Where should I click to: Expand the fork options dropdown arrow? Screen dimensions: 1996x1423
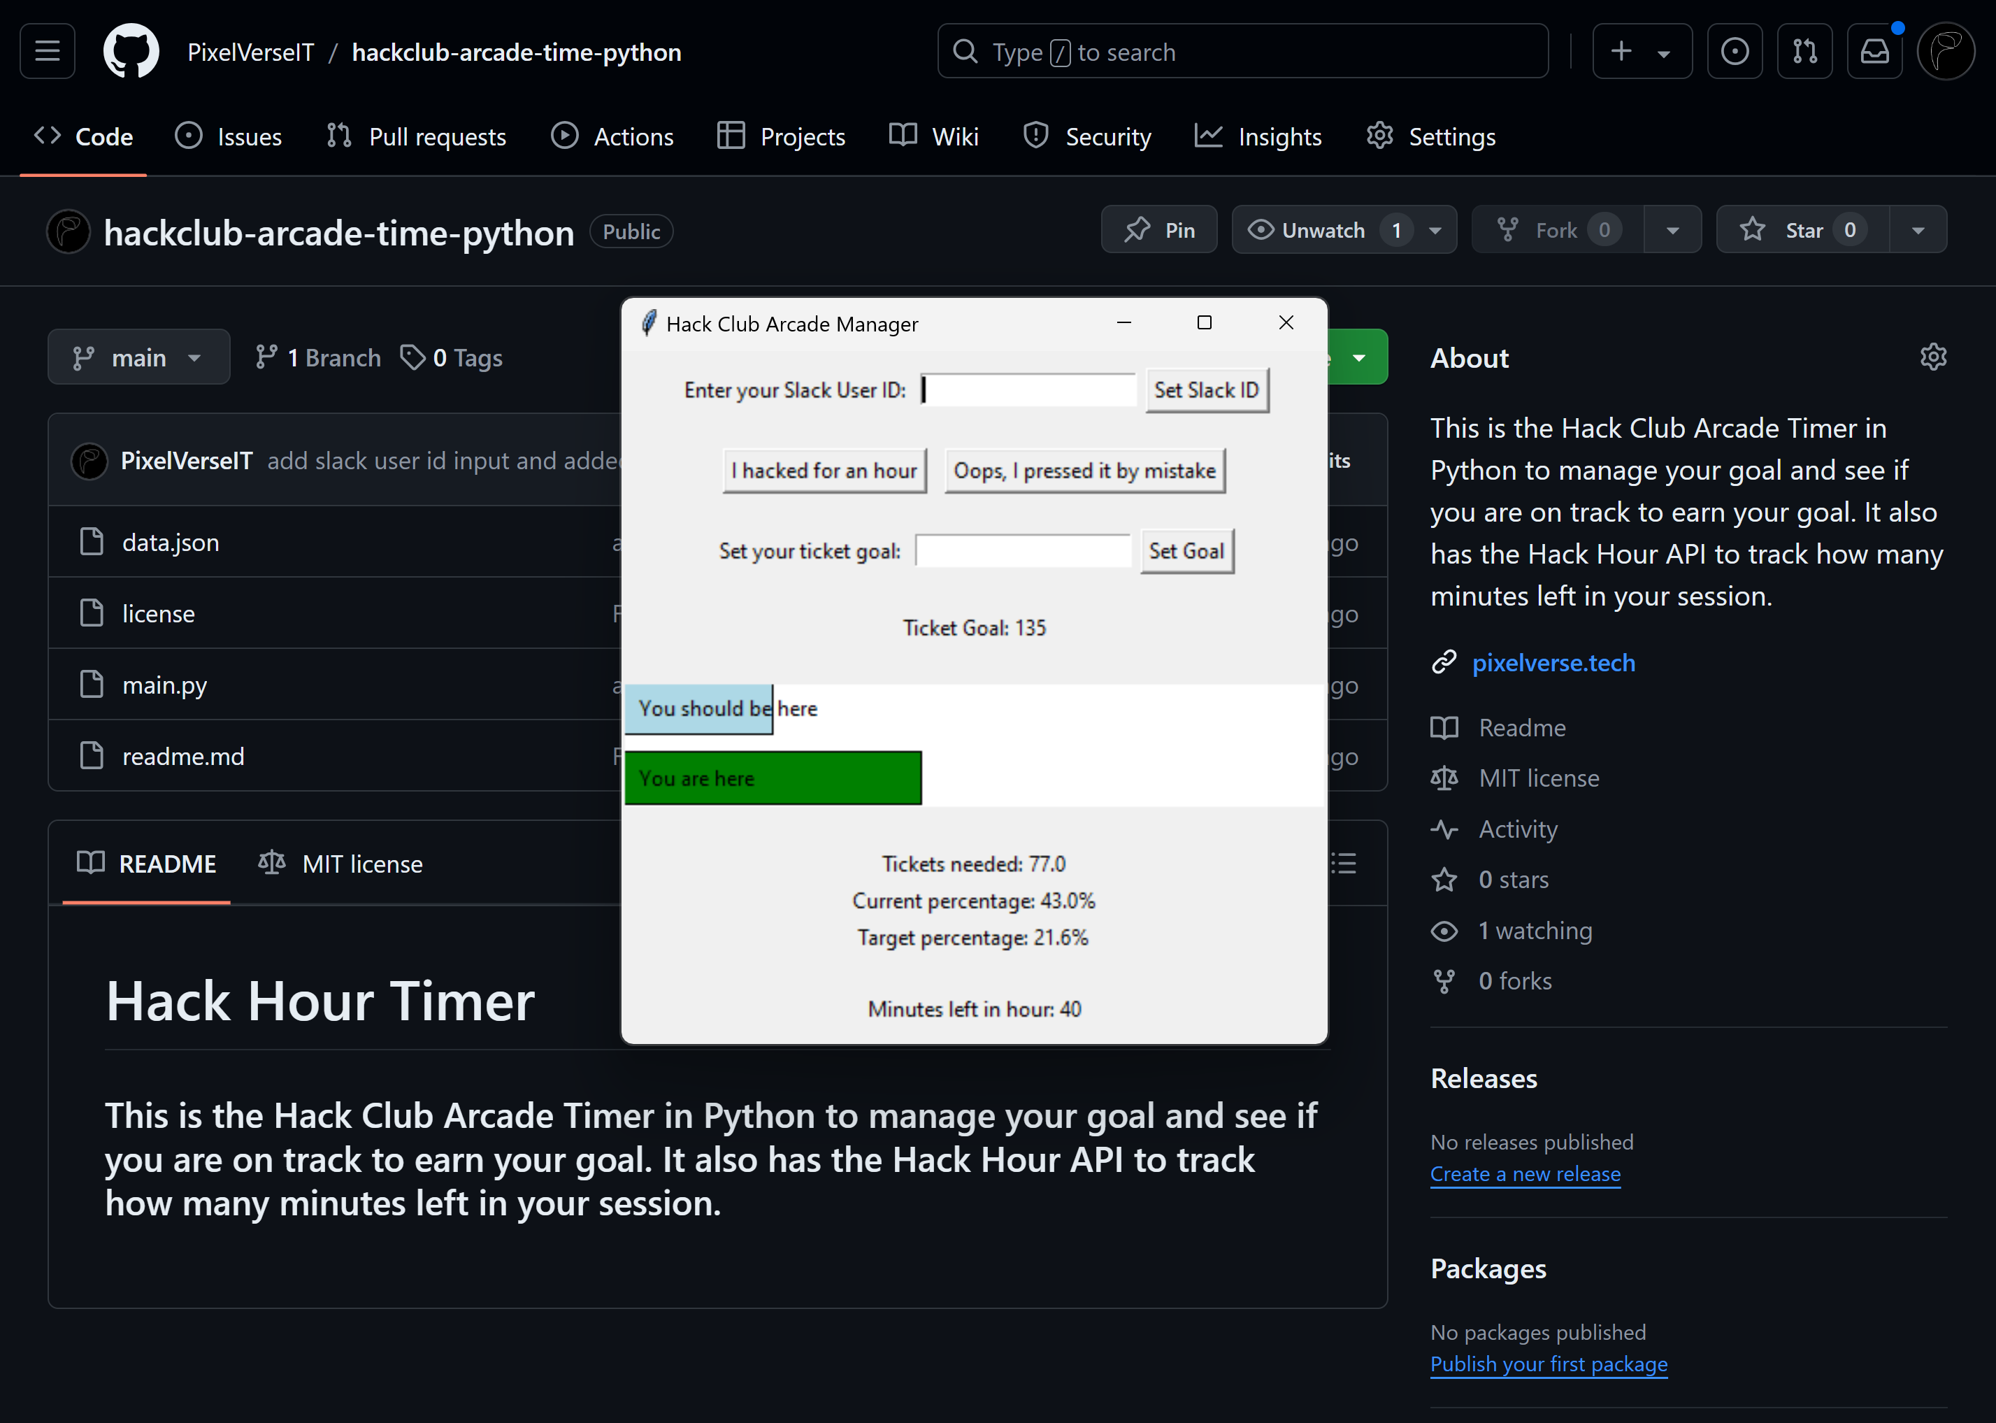click(1672, 229)
